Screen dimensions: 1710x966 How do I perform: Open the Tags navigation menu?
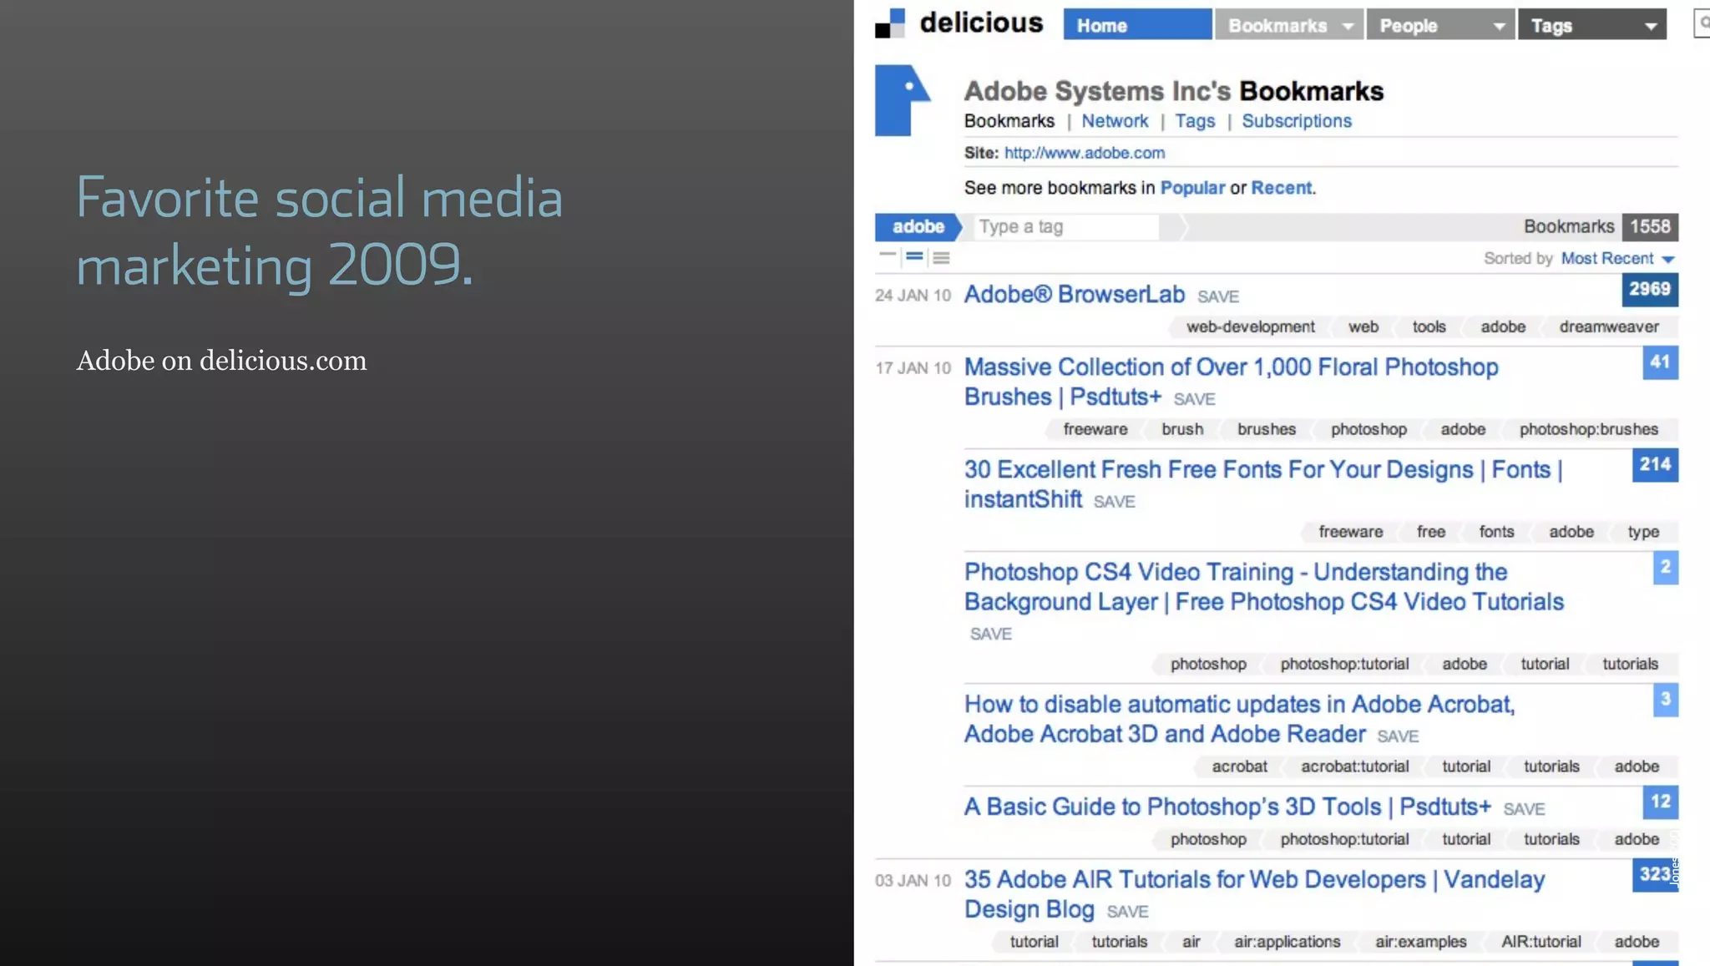pyautogui.click(x=1591, y=25)
